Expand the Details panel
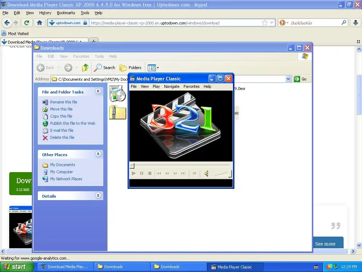Viewport: 362px width, 272px height. [x=98, y=195]
